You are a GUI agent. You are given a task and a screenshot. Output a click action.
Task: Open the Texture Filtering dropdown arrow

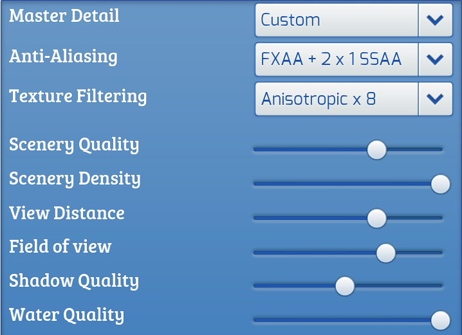(x=435, y=98)
